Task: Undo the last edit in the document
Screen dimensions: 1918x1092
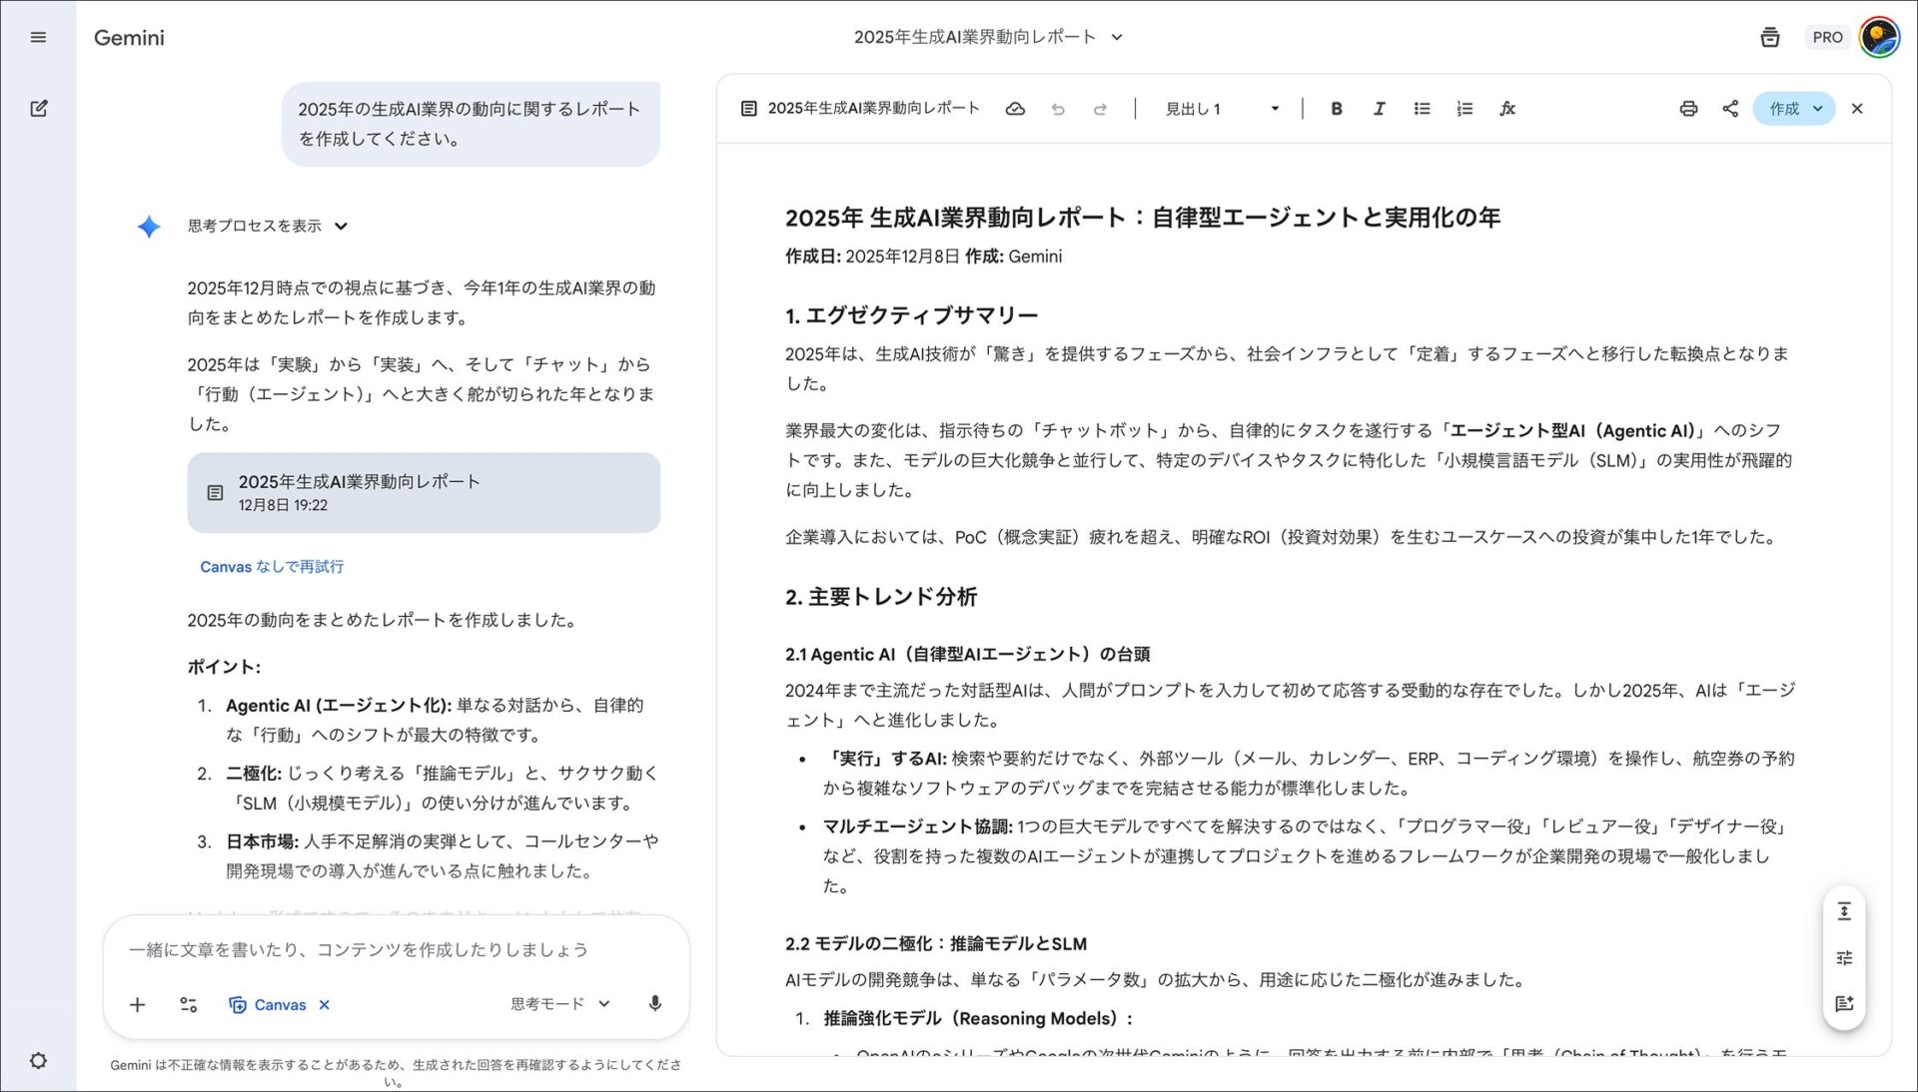Action: point(1059,109)
